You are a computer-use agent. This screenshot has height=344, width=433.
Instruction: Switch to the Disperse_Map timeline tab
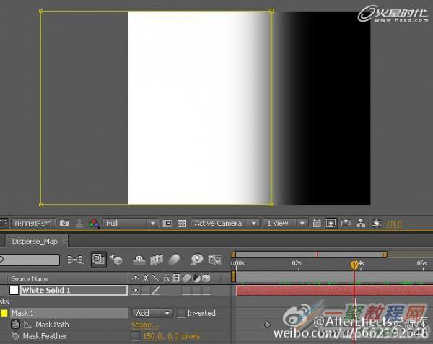point(34,242)
